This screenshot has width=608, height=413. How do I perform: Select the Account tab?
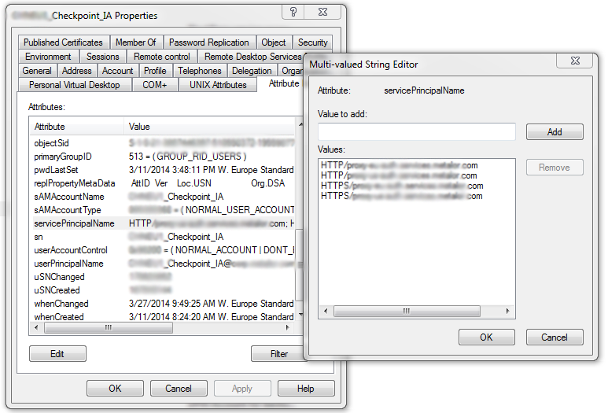[117, 71]
